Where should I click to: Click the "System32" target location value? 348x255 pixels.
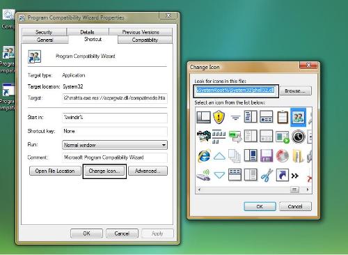tap(73, 86)
